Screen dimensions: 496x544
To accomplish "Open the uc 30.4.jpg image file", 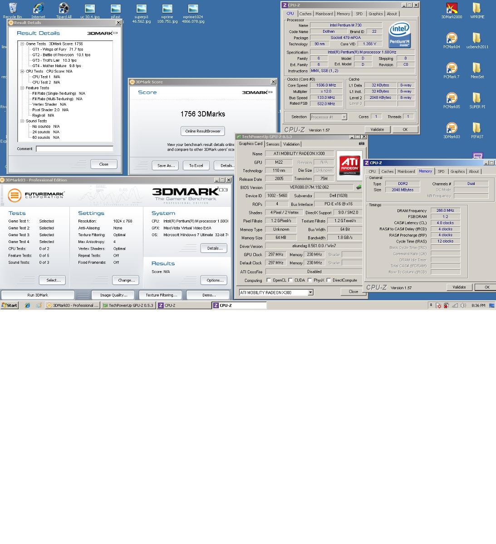I will coord(90,10).
